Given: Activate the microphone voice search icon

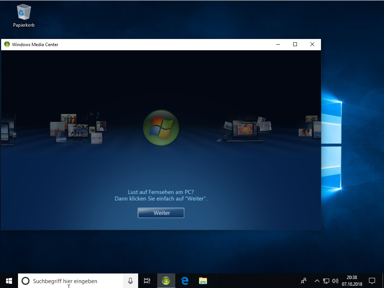Looking at the screenshot, I should point(131,281).
